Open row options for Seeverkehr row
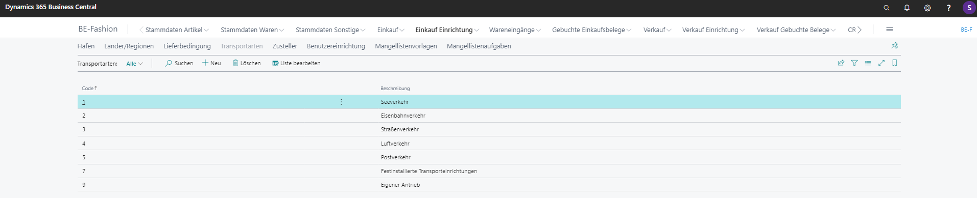This screenshot has width=977, height=198. (341, 102)
